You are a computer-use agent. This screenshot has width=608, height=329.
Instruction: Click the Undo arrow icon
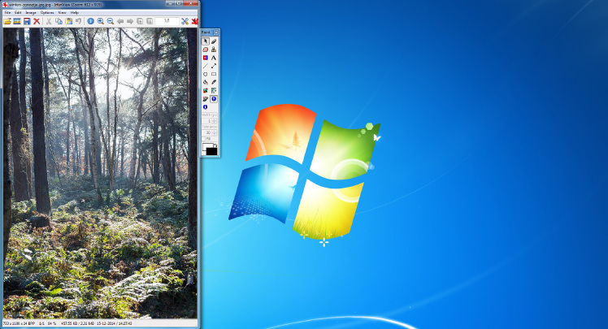point(78,21)
